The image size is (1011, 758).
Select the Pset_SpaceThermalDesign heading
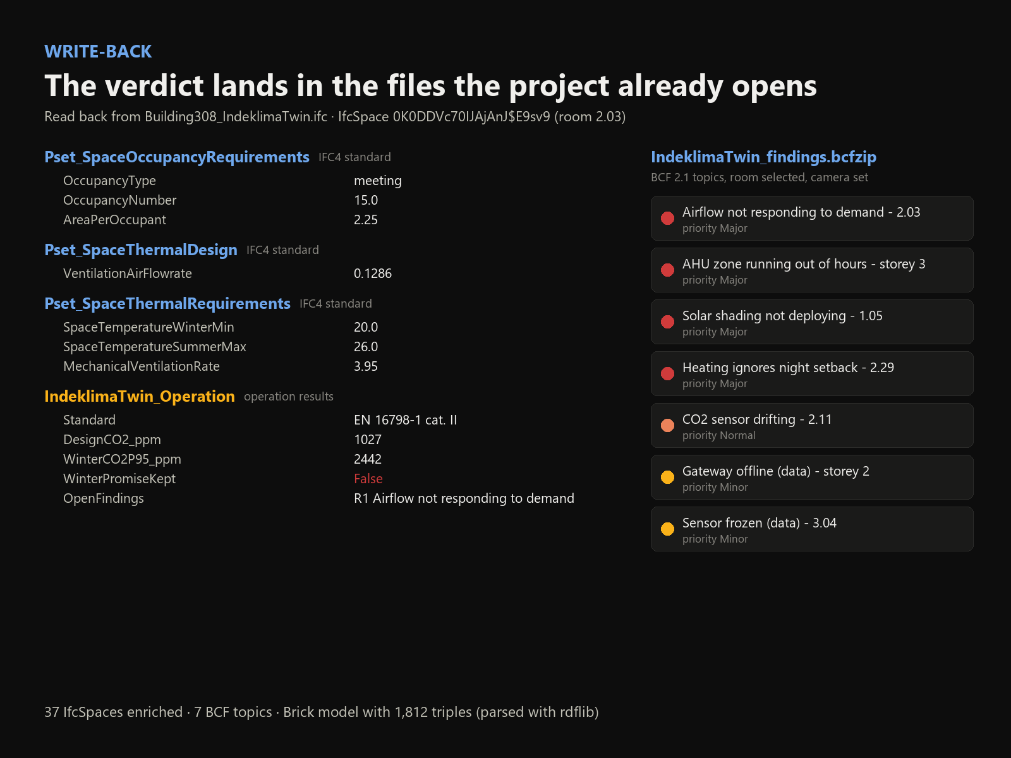point(141,250)
